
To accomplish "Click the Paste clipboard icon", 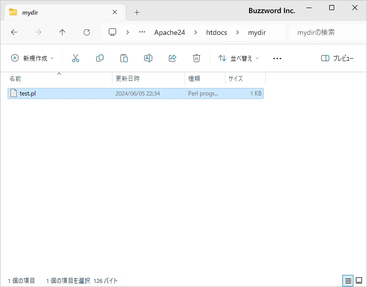I will [124, 58].
